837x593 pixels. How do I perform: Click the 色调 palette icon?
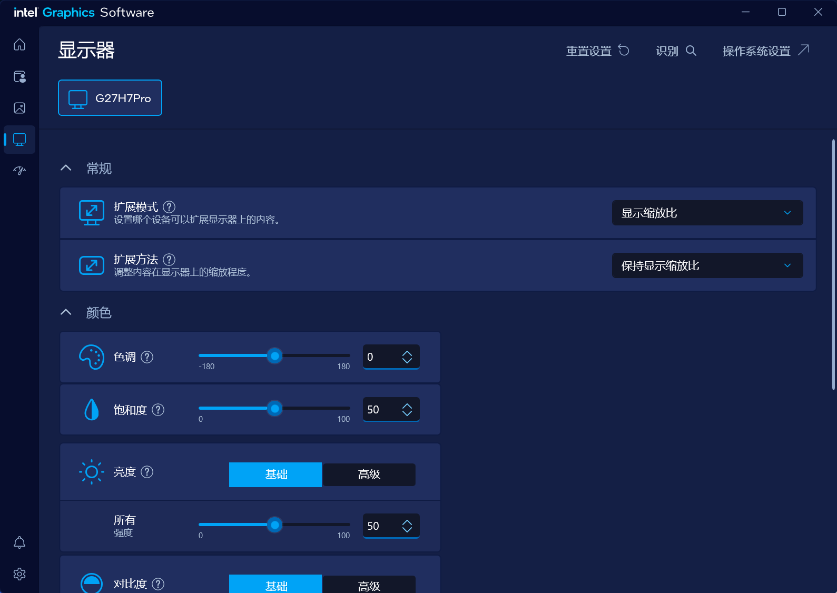(92, 357)
